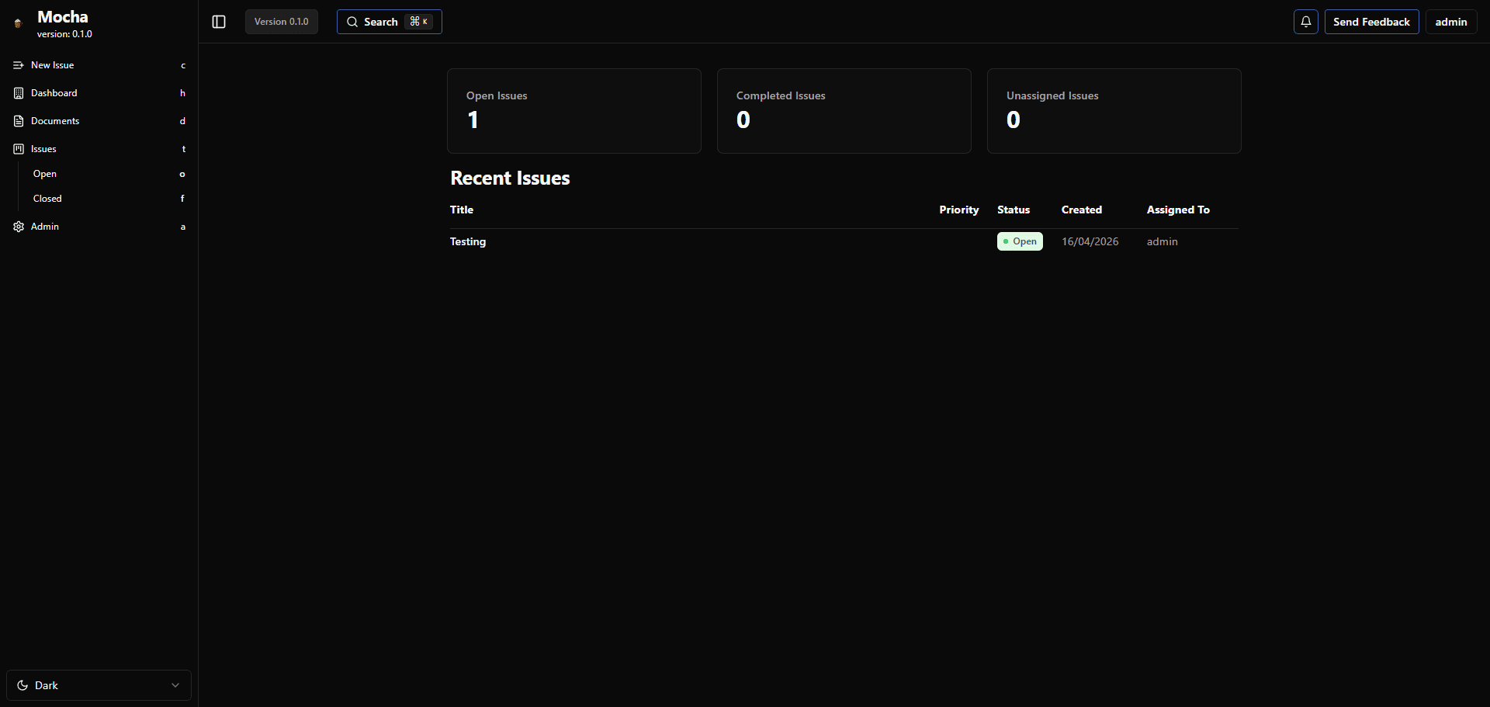This screenshot has width=1490, height=707.
Task: Open Documents via the document icon
Action: [18, 121]
